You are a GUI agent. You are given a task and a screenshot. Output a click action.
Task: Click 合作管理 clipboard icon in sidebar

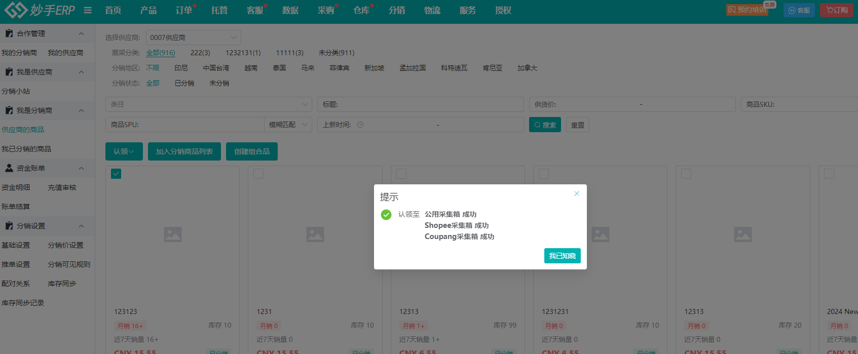(9, 33)
